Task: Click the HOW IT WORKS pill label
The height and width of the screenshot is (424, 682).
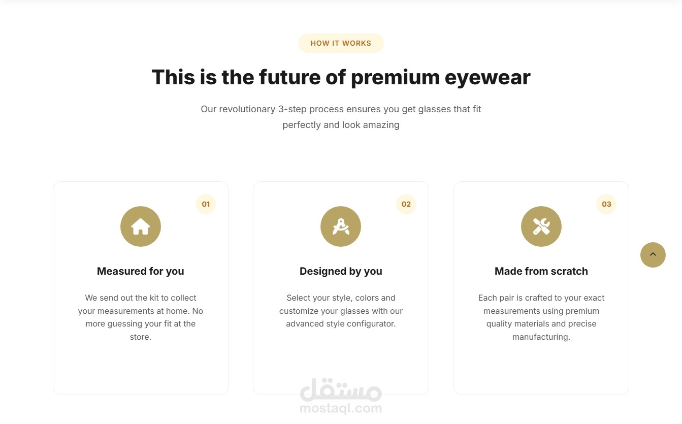Action: pyautogui.click(x=341, y=43)
